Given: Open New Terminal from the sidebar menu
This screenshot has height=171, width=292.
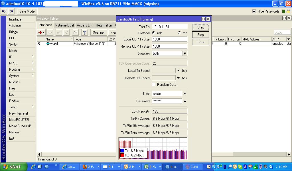Looking at the screenshot, I should tap(19, 113).
